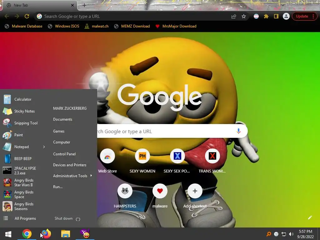
Task: Open Documents from the Start menu
Action: (62, 119)
